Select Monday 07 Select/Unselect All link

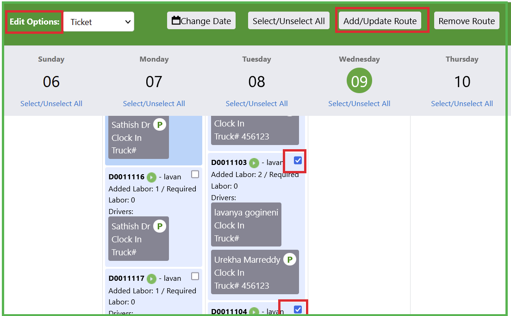coord(154,104)
